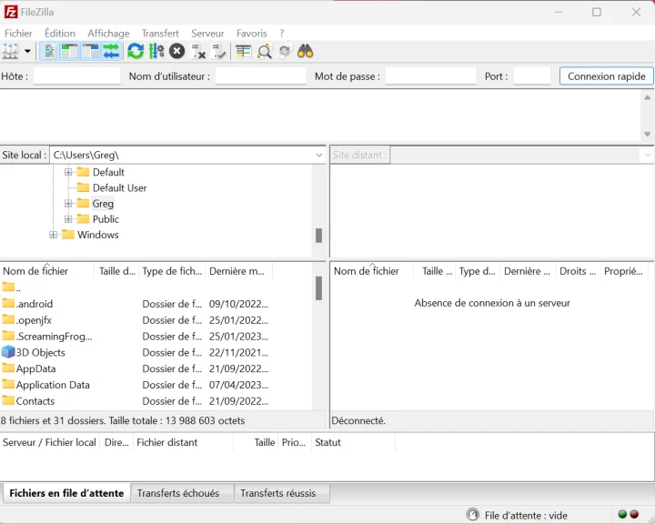Switch to Transferts réussis tab
Image resolution: width=655 pixels, height=524 pixels.
tap(282, 493)
